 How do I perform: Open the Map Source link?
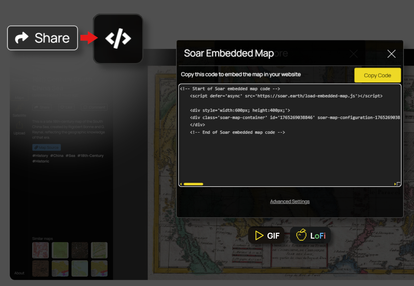pos(46,147)
